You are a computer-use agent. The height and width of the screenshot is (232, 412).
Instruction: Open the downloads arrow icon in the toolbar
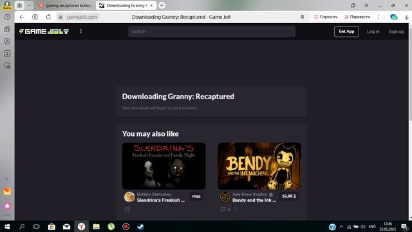pos(406,17)
